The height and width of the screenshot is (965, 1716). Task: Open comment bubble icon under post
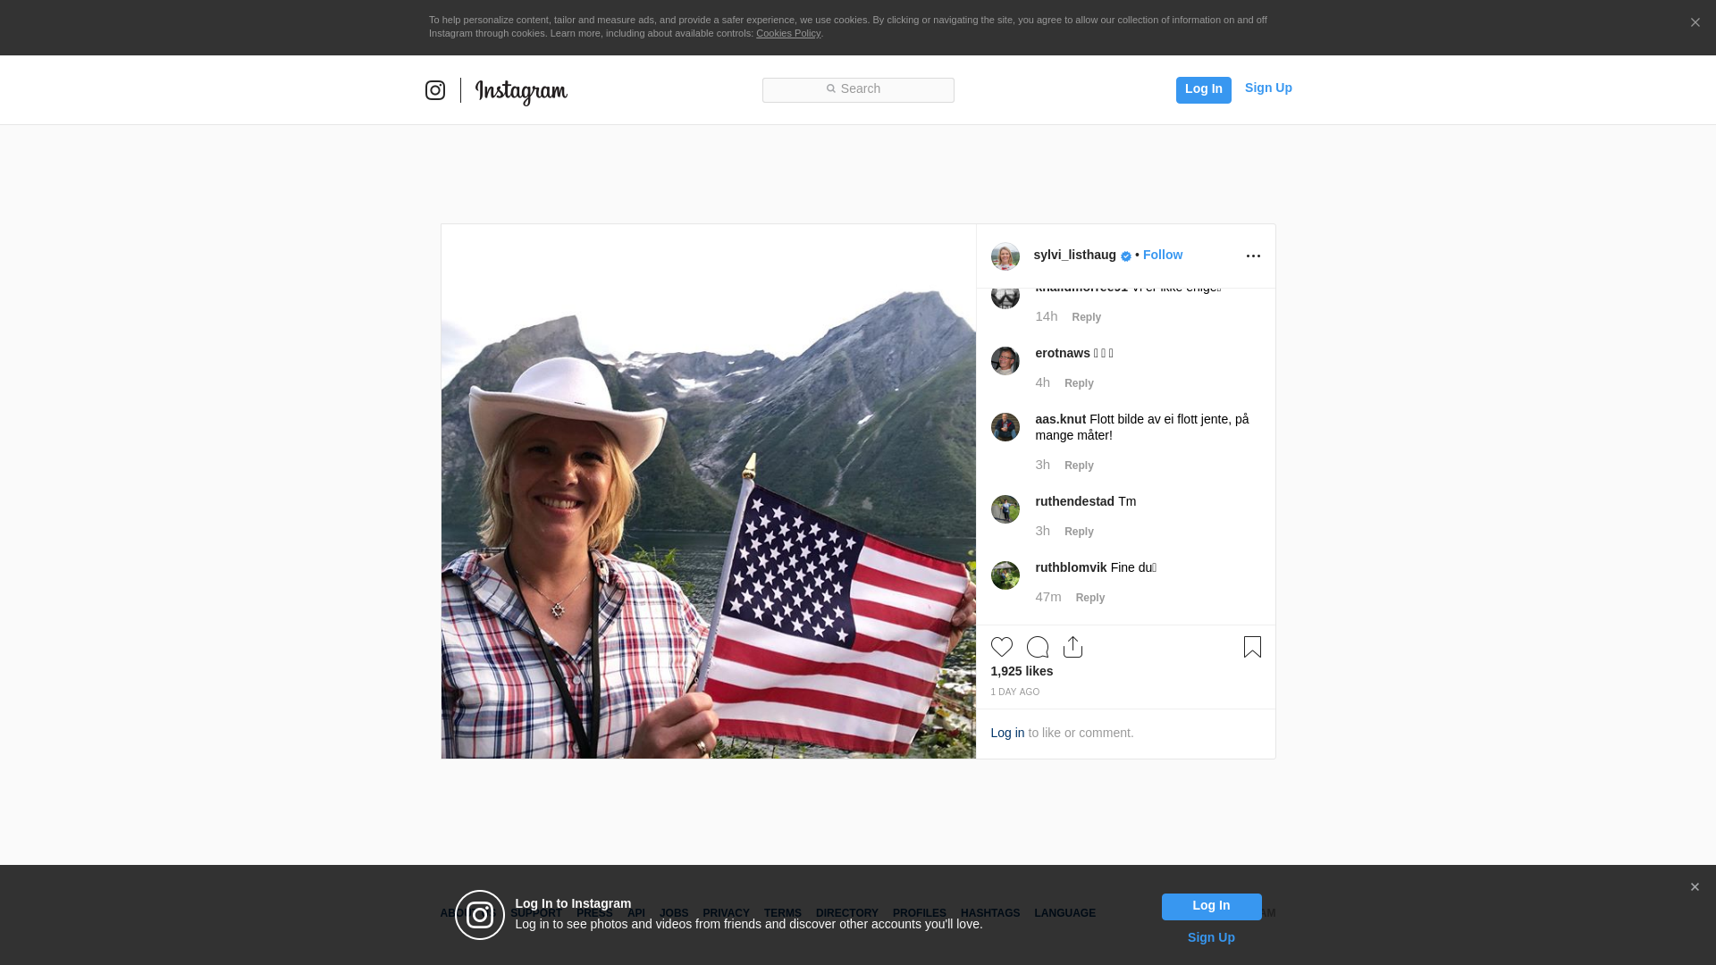pos(1037,647)
